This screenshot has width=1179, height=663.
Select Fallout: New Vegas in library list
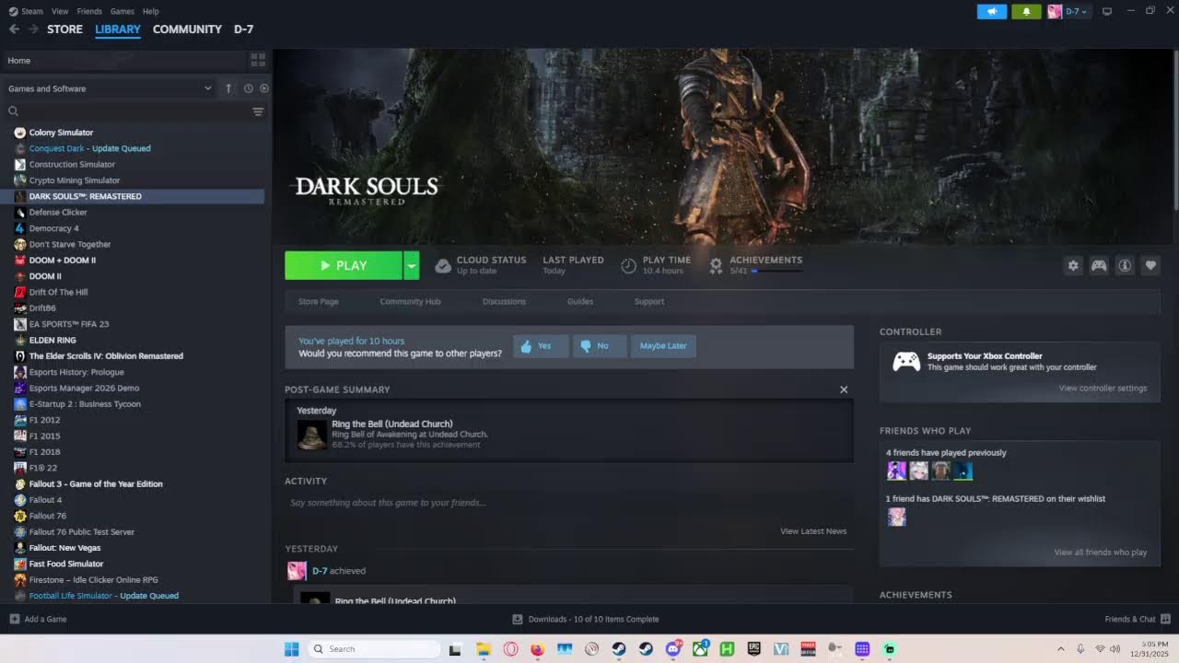point(64,548)
